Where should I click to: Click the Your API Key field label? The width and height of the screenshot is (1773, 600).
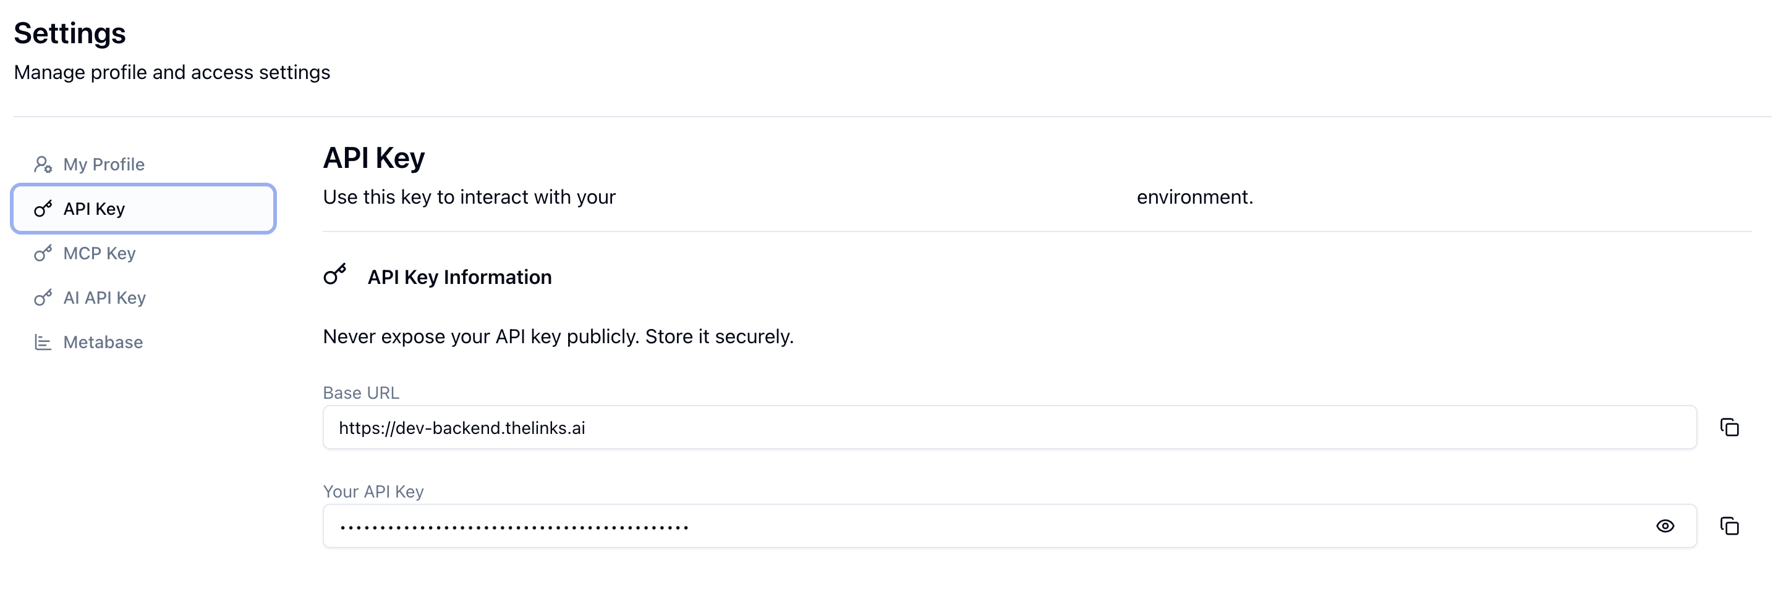(x=373, y=492)
